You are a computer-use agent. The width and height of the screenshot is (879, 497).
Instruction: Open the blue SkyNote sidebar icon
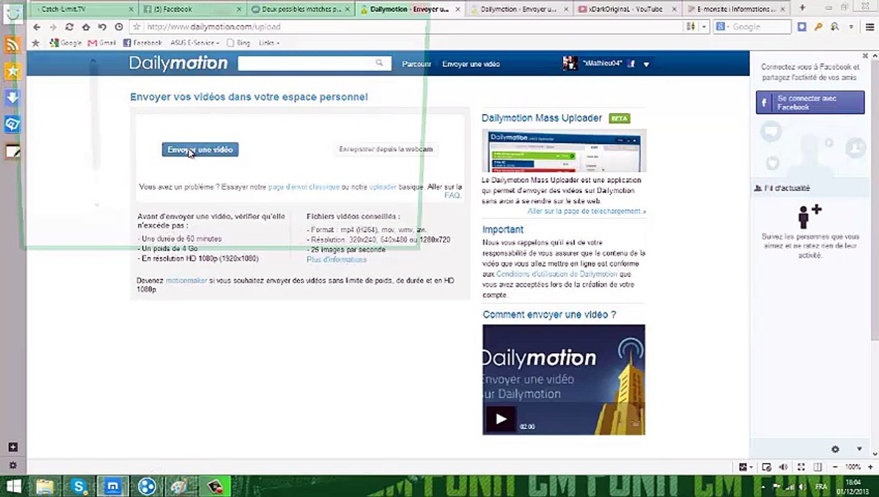pos(12,124)
